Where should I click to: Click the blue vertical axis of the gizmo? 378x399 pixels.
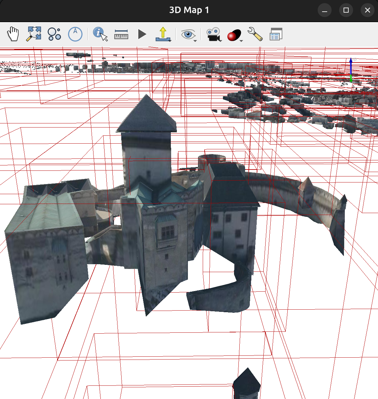[351, 66]
